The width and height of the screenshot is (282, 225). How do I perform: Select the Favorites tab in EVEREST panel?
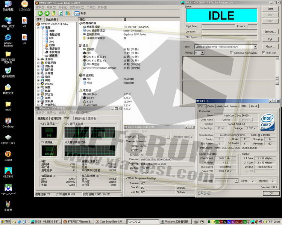point(51,19)
